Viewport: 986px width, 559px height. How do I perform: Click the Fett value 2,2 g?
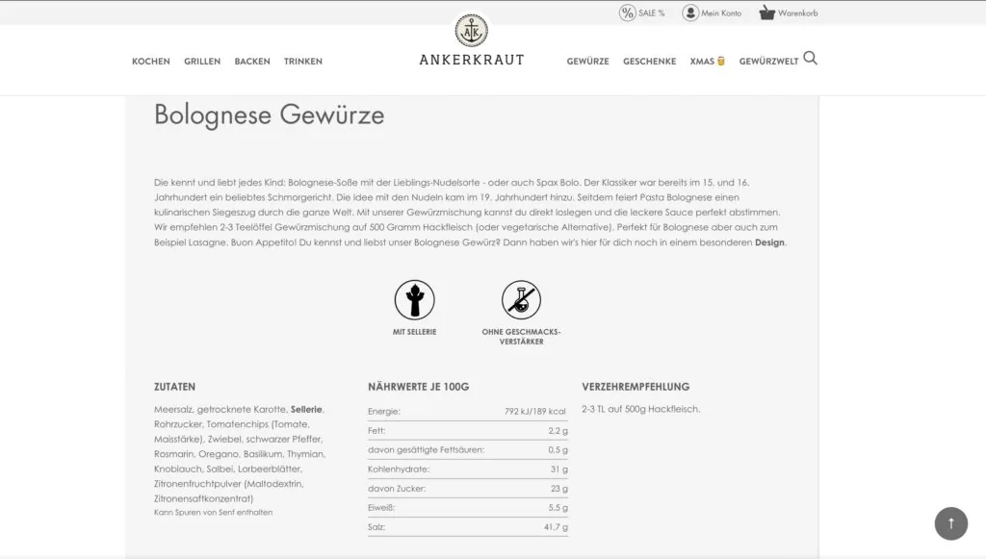(x=558, y=431)
